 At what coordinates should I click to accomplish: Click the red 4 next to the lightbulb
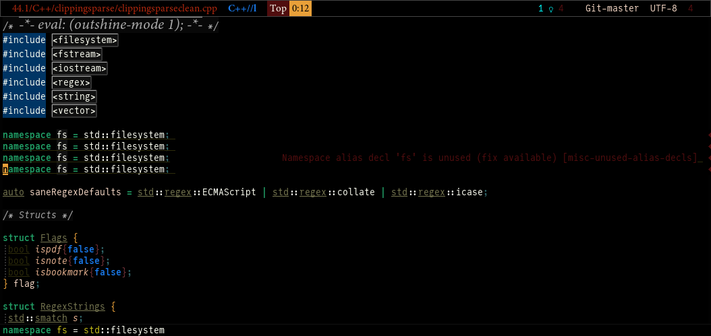coord(561,9)
